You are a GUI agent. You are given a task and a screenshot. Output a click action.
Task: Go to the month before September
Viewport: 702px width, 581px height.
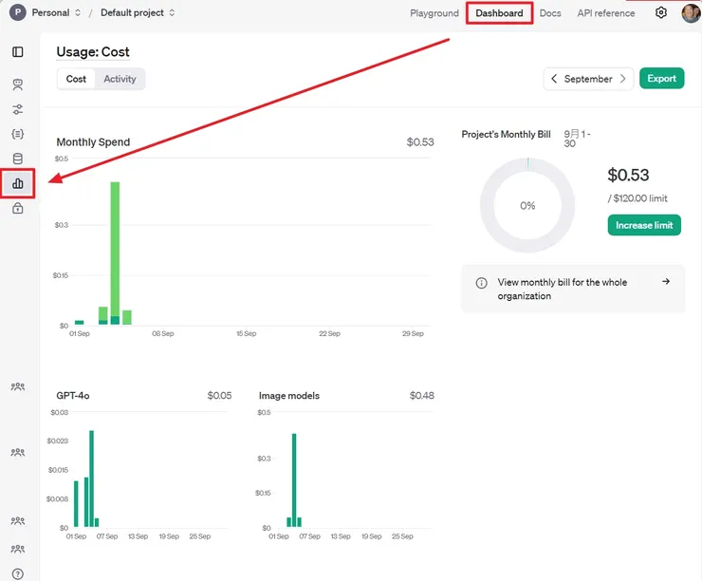(x=555, y=79)
